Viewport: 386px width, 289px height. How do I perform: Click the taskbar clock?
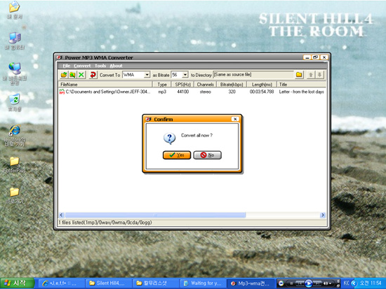(371, 283)
